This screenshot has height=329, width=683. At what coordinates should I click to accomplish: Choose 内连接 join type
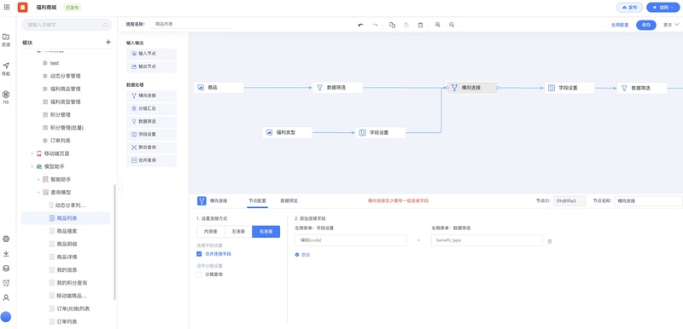210,232
